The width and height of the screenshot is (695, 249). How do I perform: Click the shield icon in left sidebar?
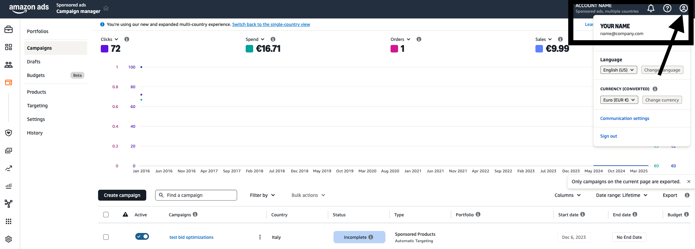[x=9, y=133]
